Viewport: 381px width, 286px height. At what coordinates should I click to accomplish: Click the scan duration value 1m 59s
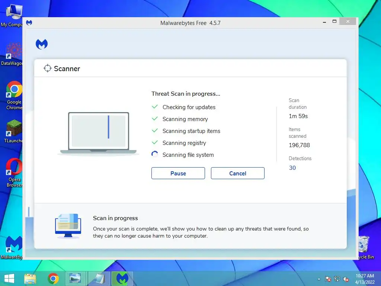point(298,116)
